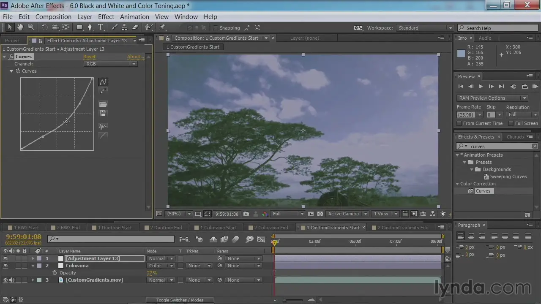Hide the CustomGradients.mov layer video
The width and height of the screenshot is (541, 304).
(5, 280)
